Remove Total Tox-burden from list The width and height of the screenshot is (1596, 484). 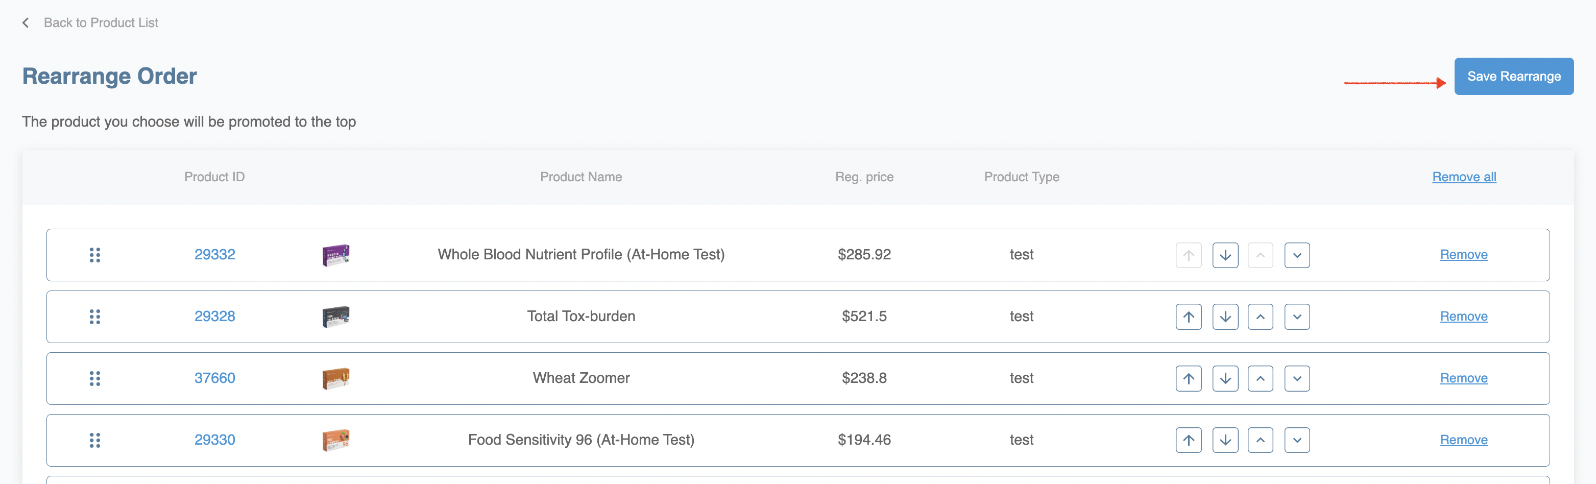[1463, 317]
